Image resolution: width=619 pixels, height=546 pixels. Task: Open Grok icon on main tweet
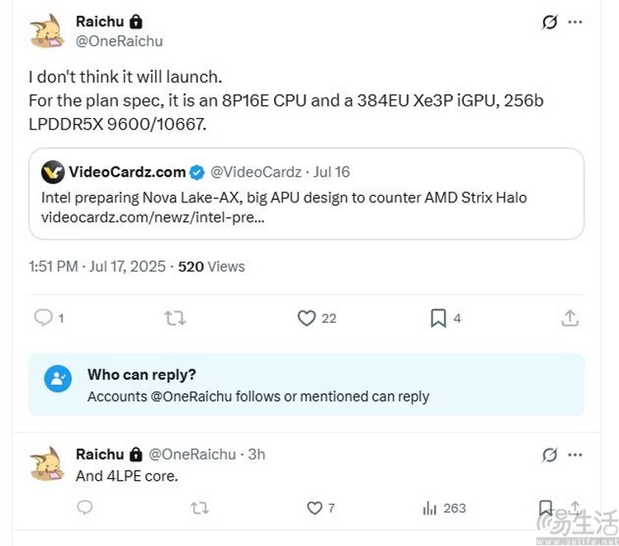550,22
